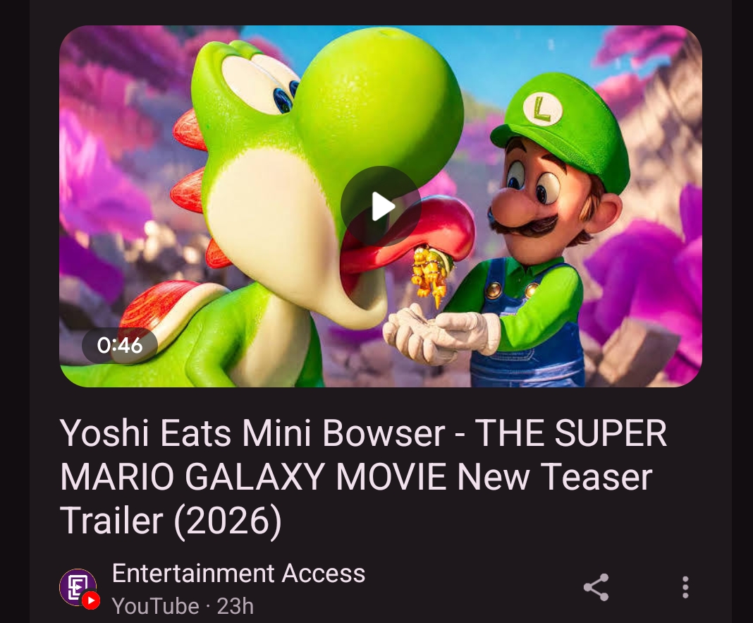Click the 0:46 duration badge
The height and width of the screenshot is (623, 753).
click(120, 345)
